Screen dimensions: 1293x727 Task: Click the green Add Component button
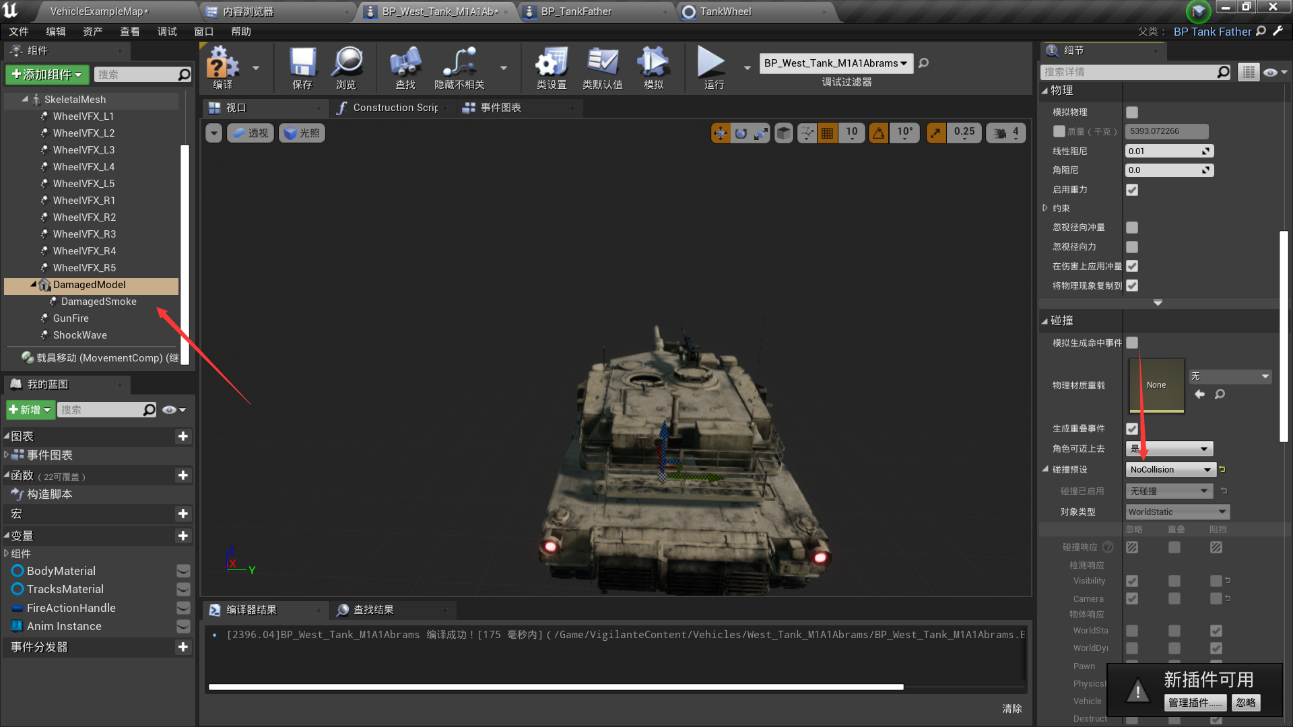pyautogui.click(x=47, y=75)
